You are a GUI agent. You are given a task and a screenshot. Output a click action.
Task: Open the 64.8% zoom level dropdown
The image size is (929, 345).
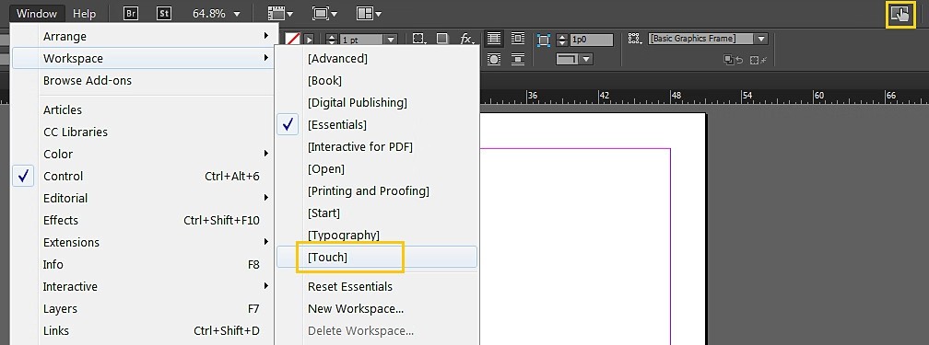217,13
